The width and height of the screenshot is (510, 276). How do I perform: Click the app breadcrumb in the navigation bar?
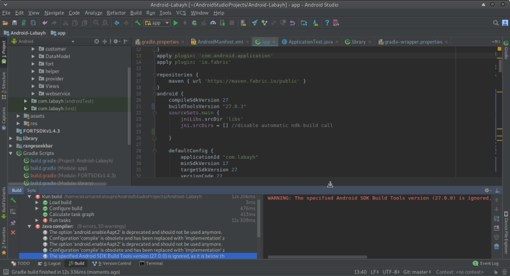point(58,33)
